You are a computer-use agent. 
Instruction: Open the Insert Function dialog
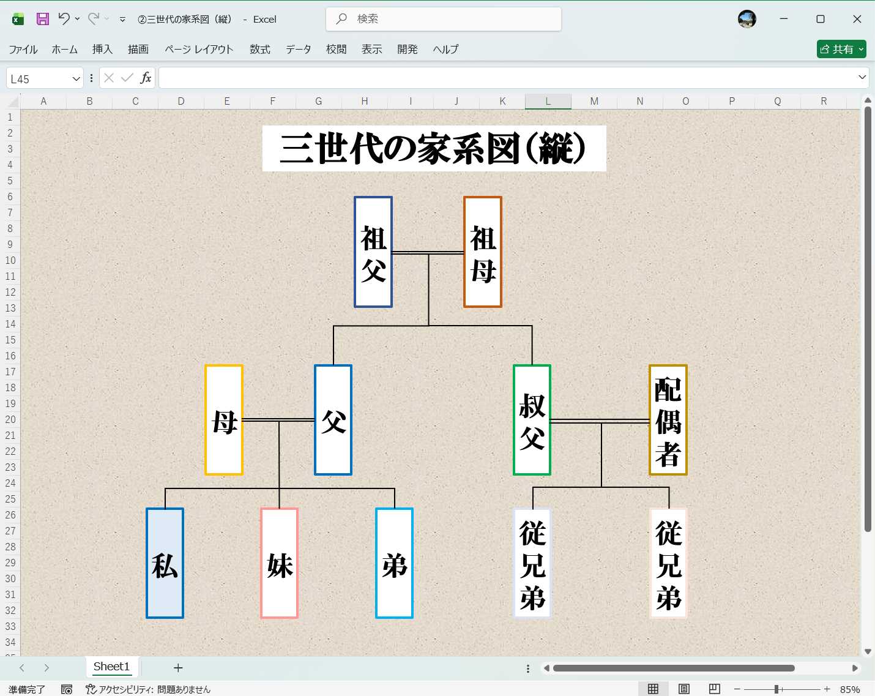(x=146, y=78)
